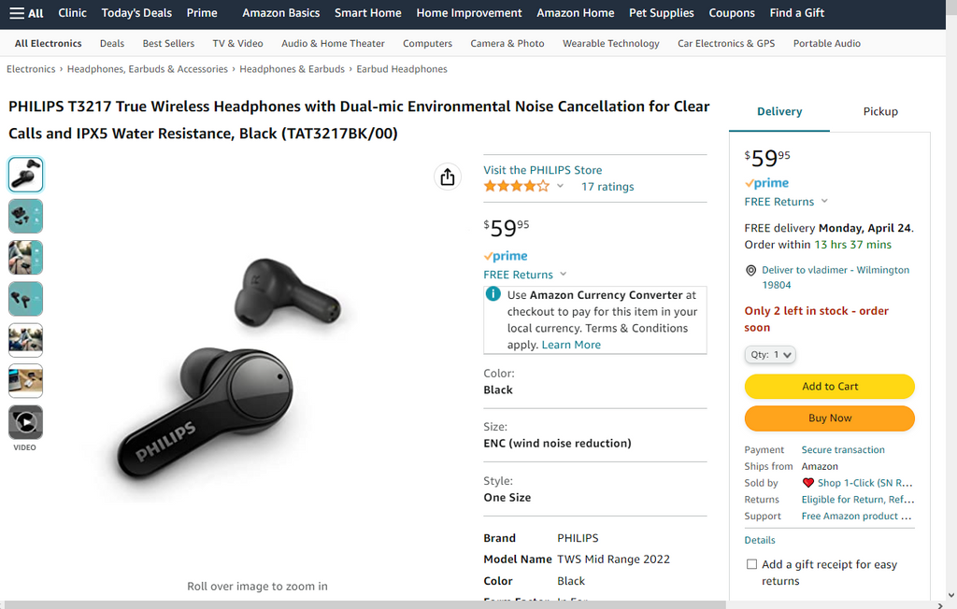Switch to the Pickup tab
The image size is (957, 609).
(879, 111)
